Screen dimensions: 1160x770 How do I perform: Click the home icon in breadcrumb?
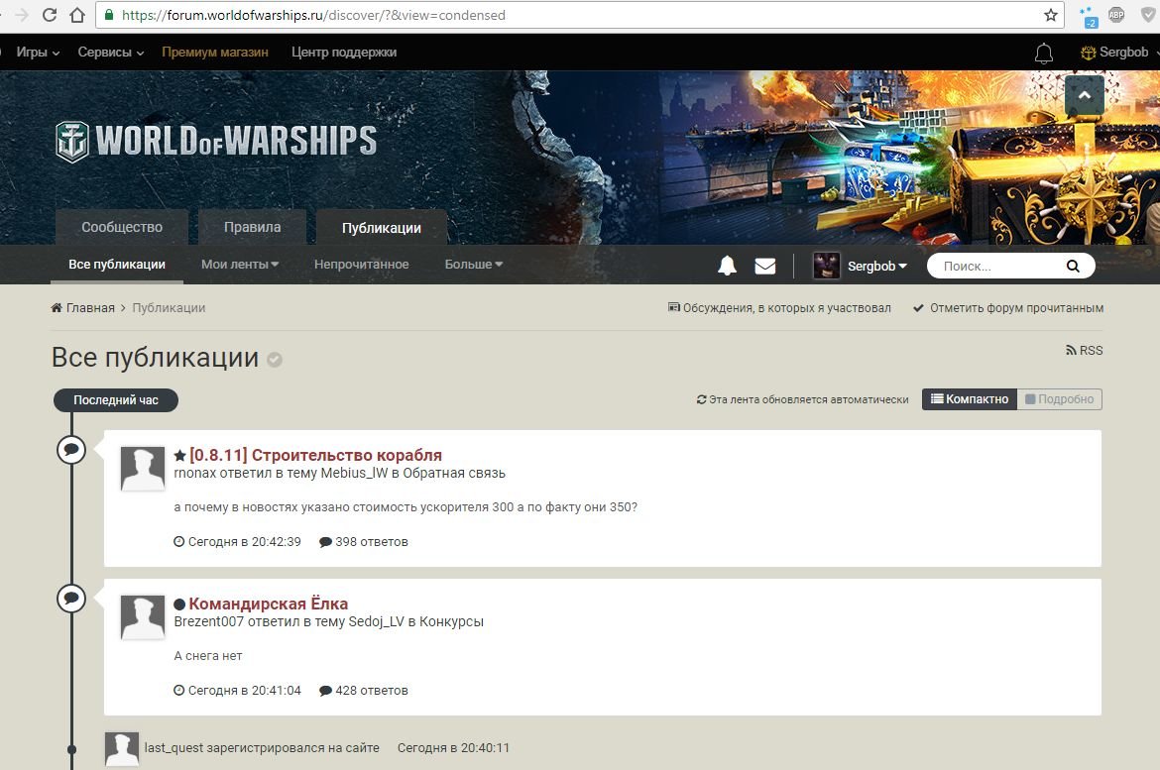(x=57, y=308)
